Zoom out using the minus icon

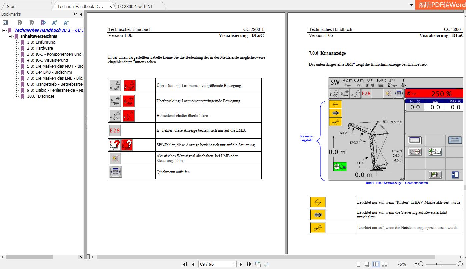coord(421,264)
